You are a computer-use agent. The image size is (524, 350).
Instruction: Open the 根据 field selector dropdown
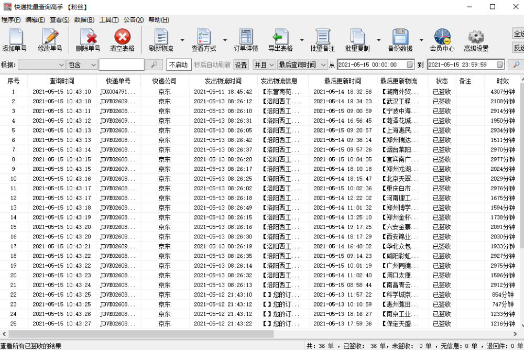pos(41,64)
